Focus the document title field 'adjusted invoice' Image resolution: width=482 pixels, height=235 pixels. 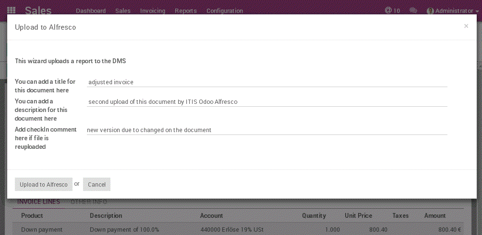coord(267,82)
